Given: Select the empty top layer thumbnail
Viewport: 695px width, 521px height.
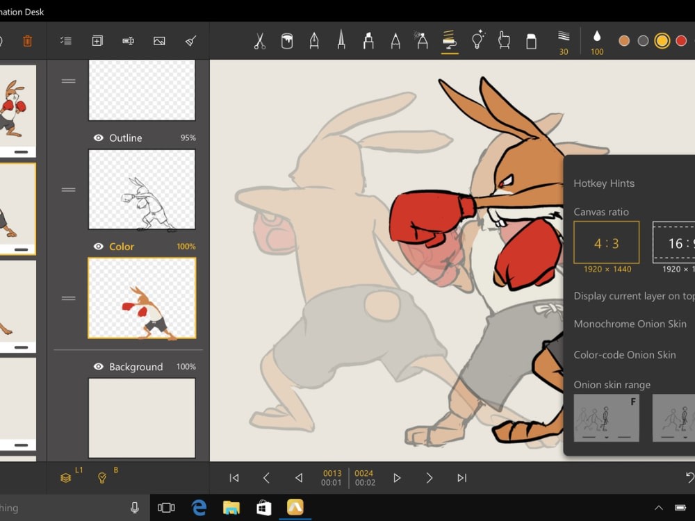Looking at the screenshot, I should click(142, 90).
